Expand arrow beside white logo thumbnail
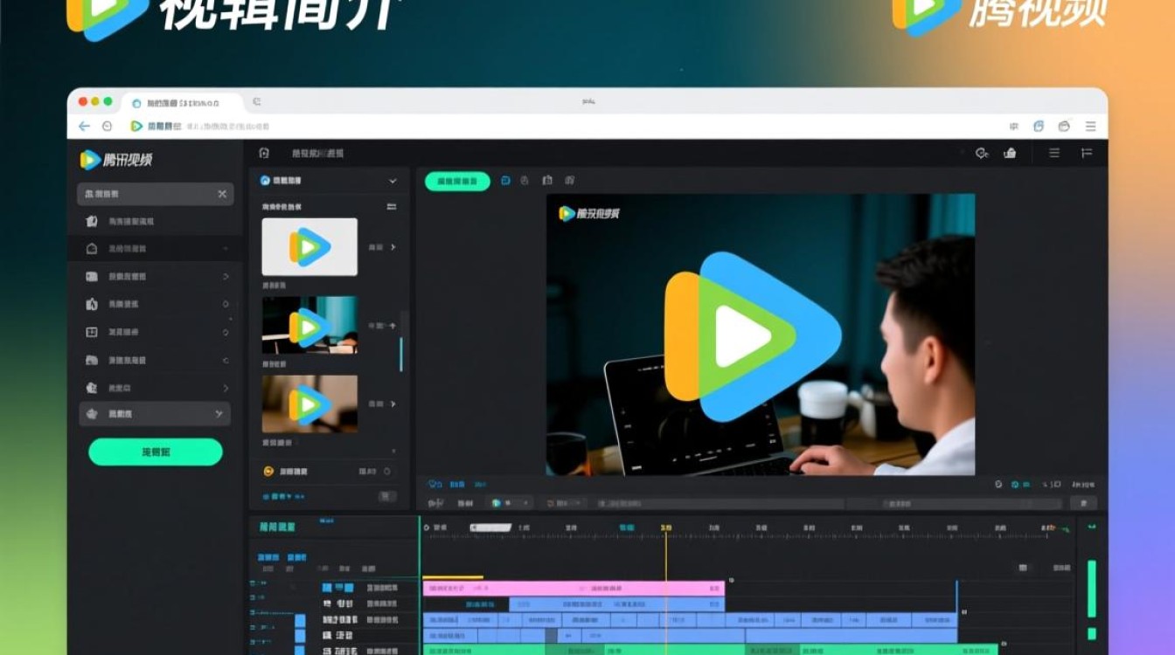The image size is (1175, 655). click(x=393, y=248)
